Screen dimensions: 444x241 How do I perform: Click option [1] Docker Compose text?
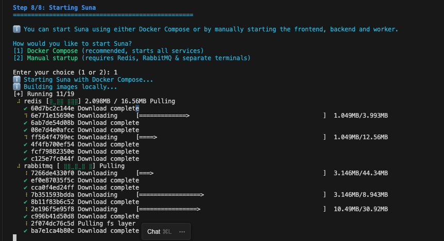pyautogui.click(x=109, y=51)
